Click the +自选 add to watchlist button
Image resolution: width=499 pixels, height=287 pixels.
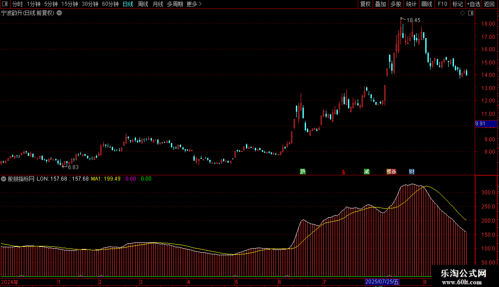point(473,4)
